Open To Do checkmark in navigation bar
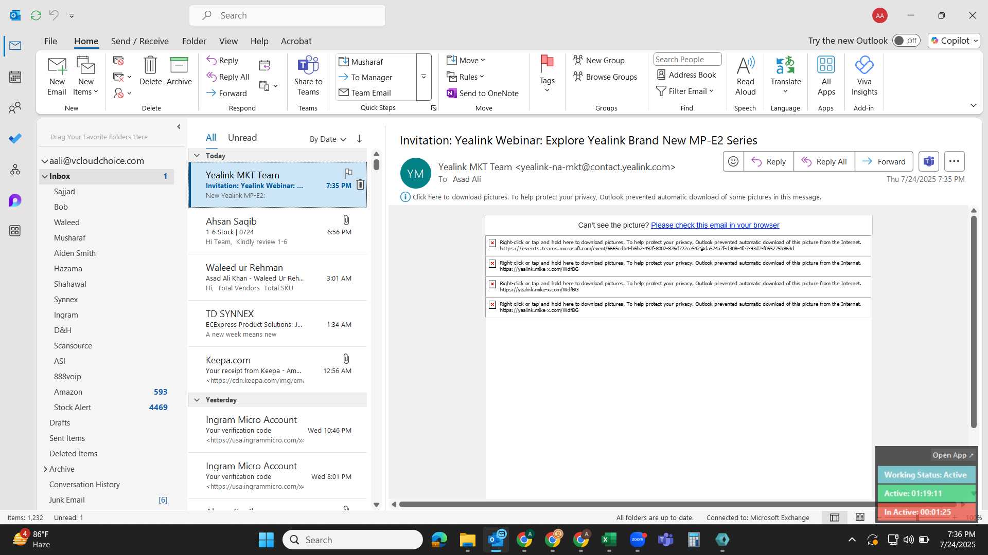The width and height of the screenshot is (988, 555). click(x=15, y=139)
